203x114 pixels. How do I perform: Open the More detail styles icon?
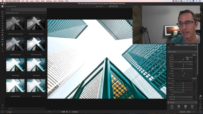(192, 107)
